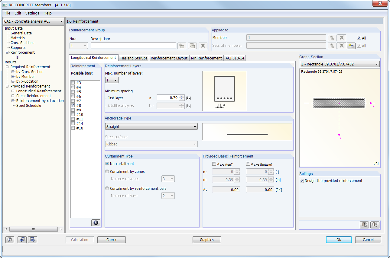Image resolution: width=390 pixels, height=258 pixels.
Task: Enable the As,-z (top) checkbox
Action: coord(214,164)
